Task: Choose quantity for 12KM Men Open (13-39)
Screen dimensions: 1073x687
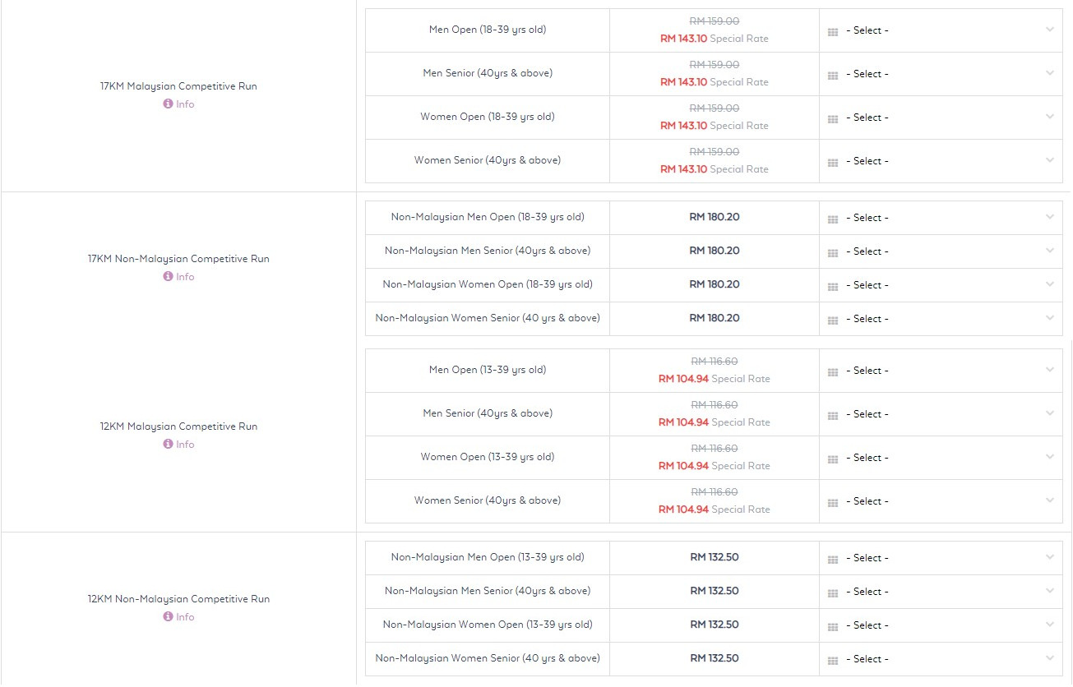Action: (x=941, y=371)
